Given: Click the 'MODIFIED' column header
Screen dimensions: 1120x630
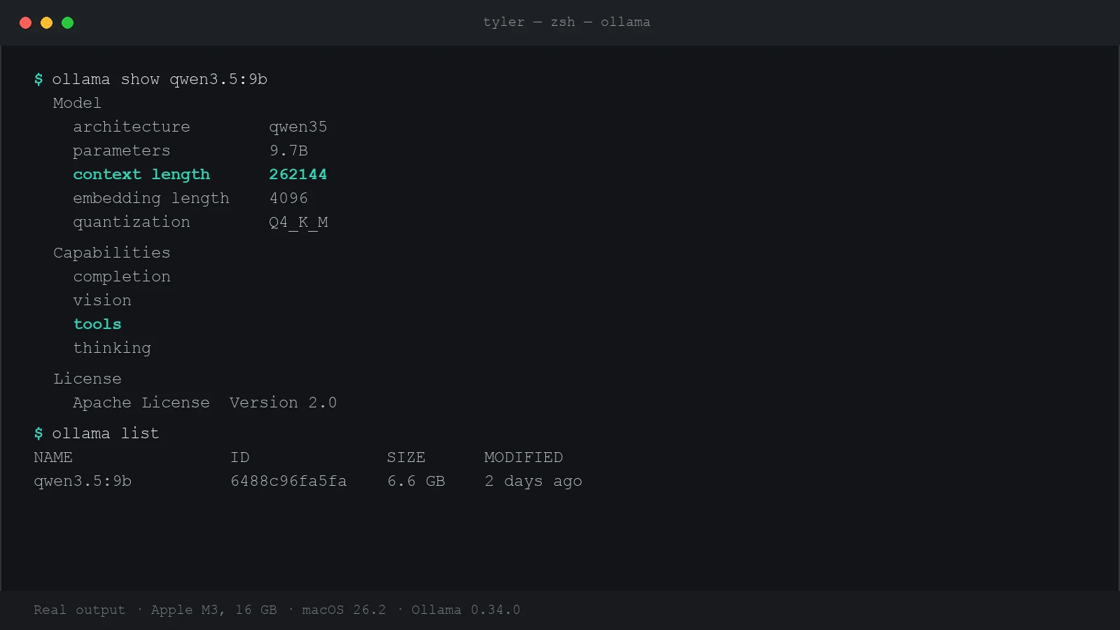Looking at the screenshot, I should 524,457.
